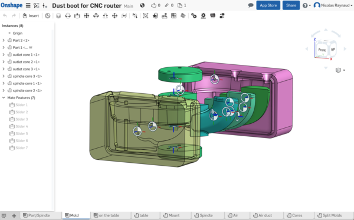The image size is (354, 220).
Task: Select the Revolute mate tool
Action: pyautogui.click(x=68, y=16)
